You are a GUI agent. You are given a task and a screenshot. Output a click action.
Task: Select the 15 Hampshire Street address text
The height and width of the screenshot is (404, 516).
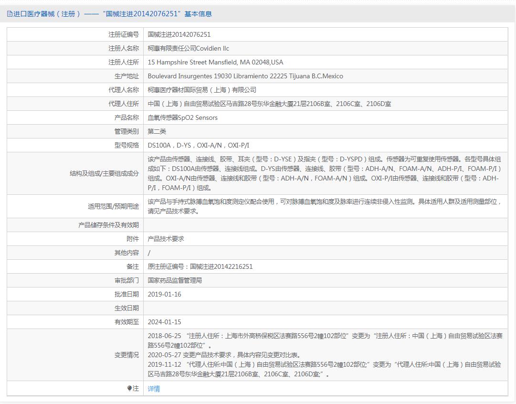coord(215,62)
